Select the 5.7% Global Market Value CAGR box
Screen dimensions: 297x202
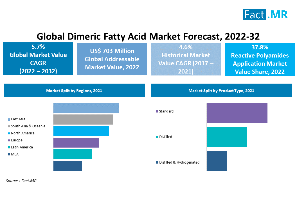pyautogui.click(x=38, y=59)
